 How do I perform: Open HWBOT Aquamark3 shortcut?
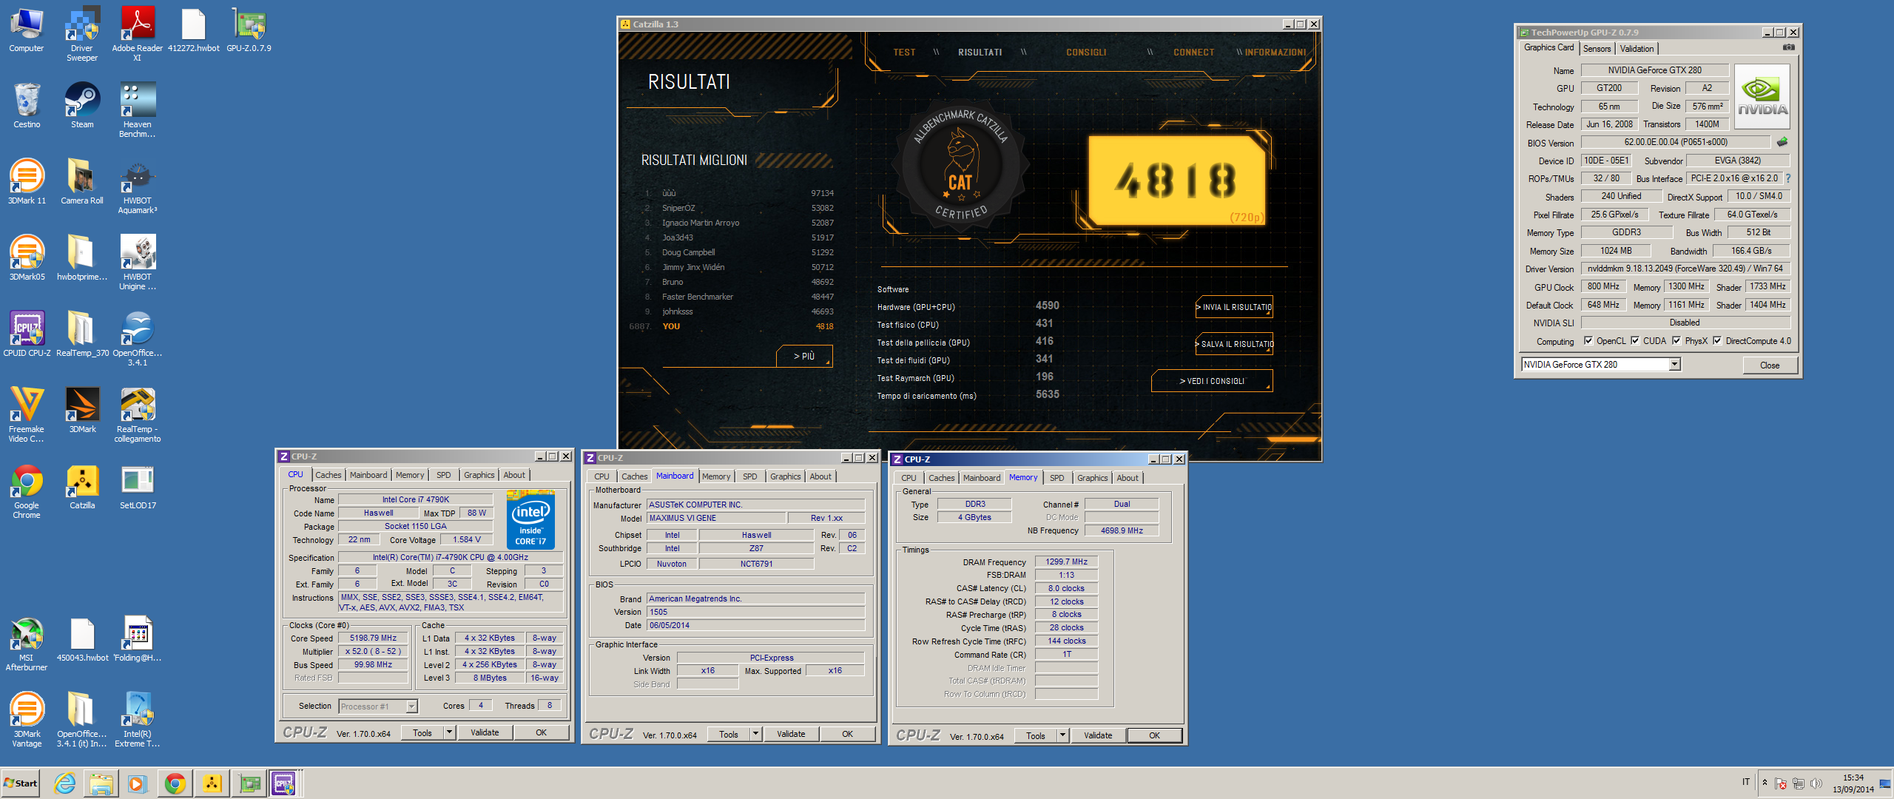coord(138,186)
